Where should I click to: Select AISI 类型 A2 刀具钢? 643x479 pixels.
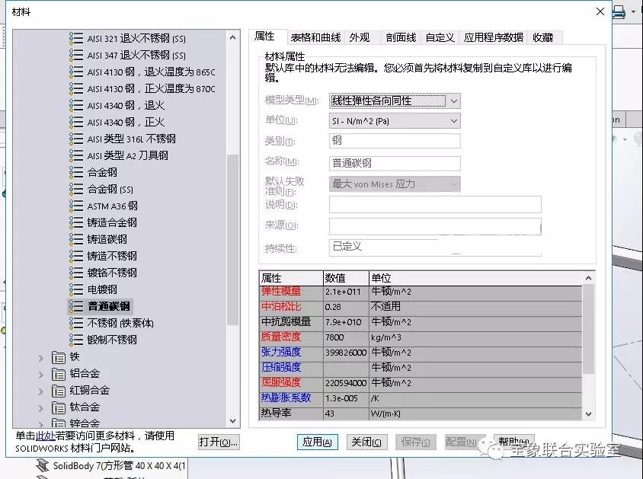pyautogui.click(x=127, y=155)
